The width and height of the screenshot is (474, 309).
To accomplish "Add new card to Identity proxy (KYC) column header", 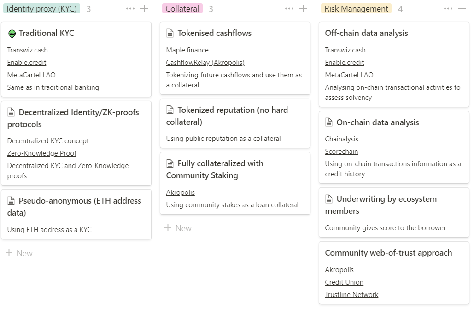I will 144,8.
